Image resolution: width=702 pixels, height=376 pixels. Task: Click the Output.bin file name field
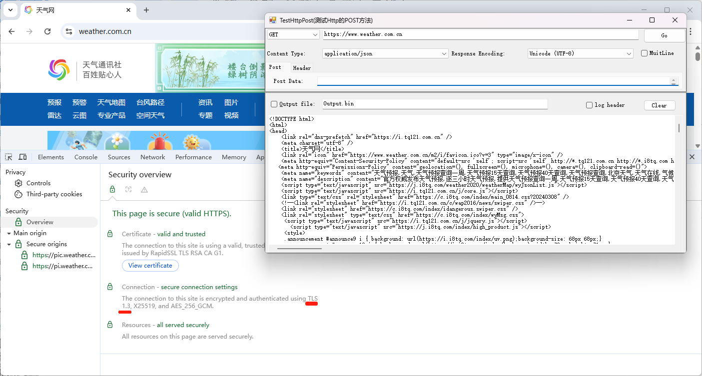[435, 104]
